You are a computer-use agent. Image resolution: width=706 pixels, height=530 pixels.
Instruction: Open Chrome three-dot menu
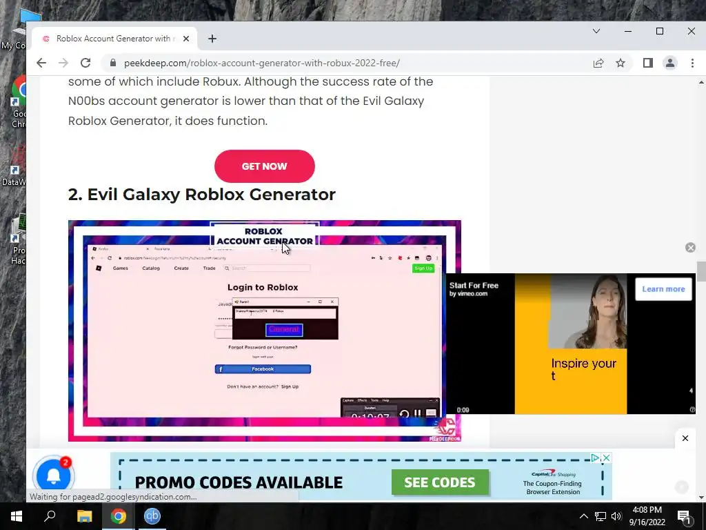pos(692,63)
